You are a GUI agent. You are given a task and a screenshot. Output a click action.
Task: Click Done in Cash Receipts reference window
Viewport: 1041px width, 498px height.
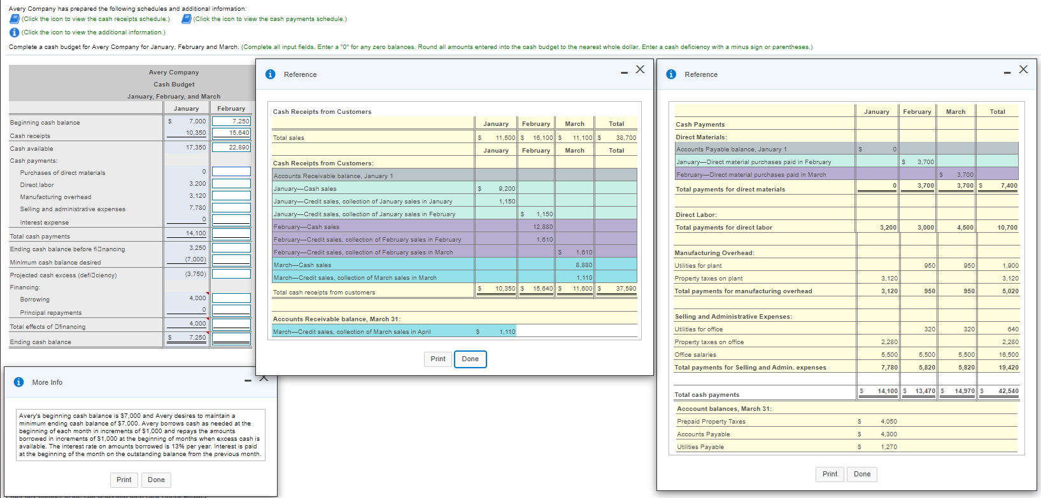tap(471, 359)
